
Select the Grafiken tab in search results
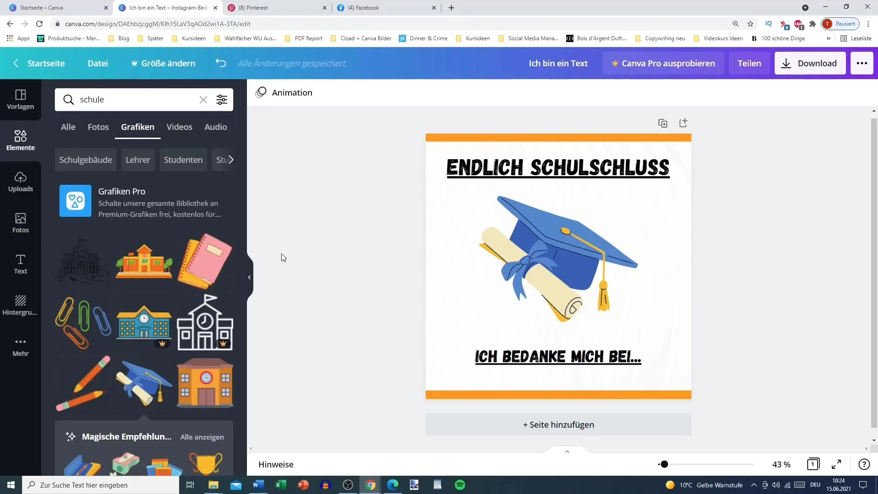click(138, 127)
